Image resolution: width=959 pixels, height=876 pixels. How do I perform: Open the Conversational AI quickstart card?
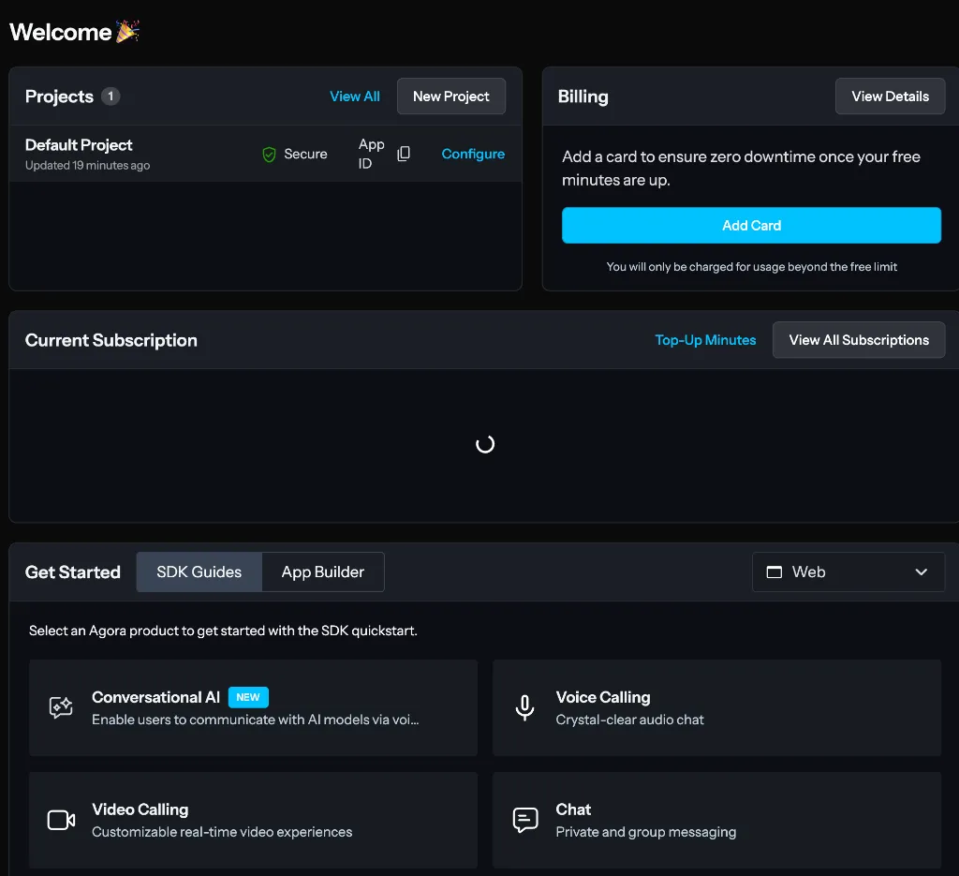pyautogui.click(x=253, y=707)
